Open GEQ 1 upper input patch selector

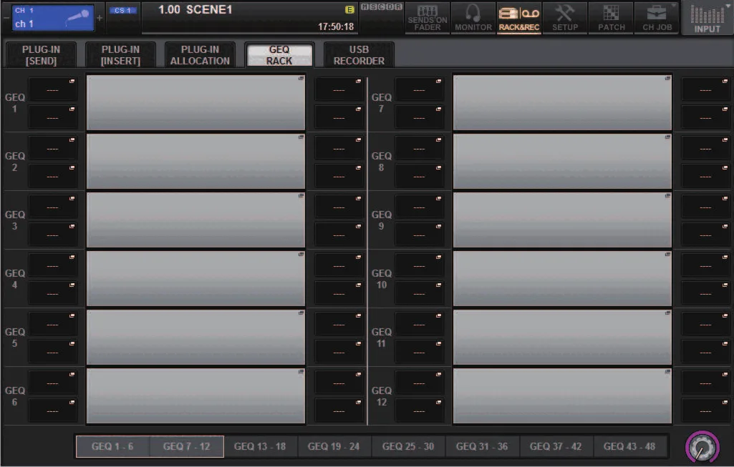coord(52,89)
